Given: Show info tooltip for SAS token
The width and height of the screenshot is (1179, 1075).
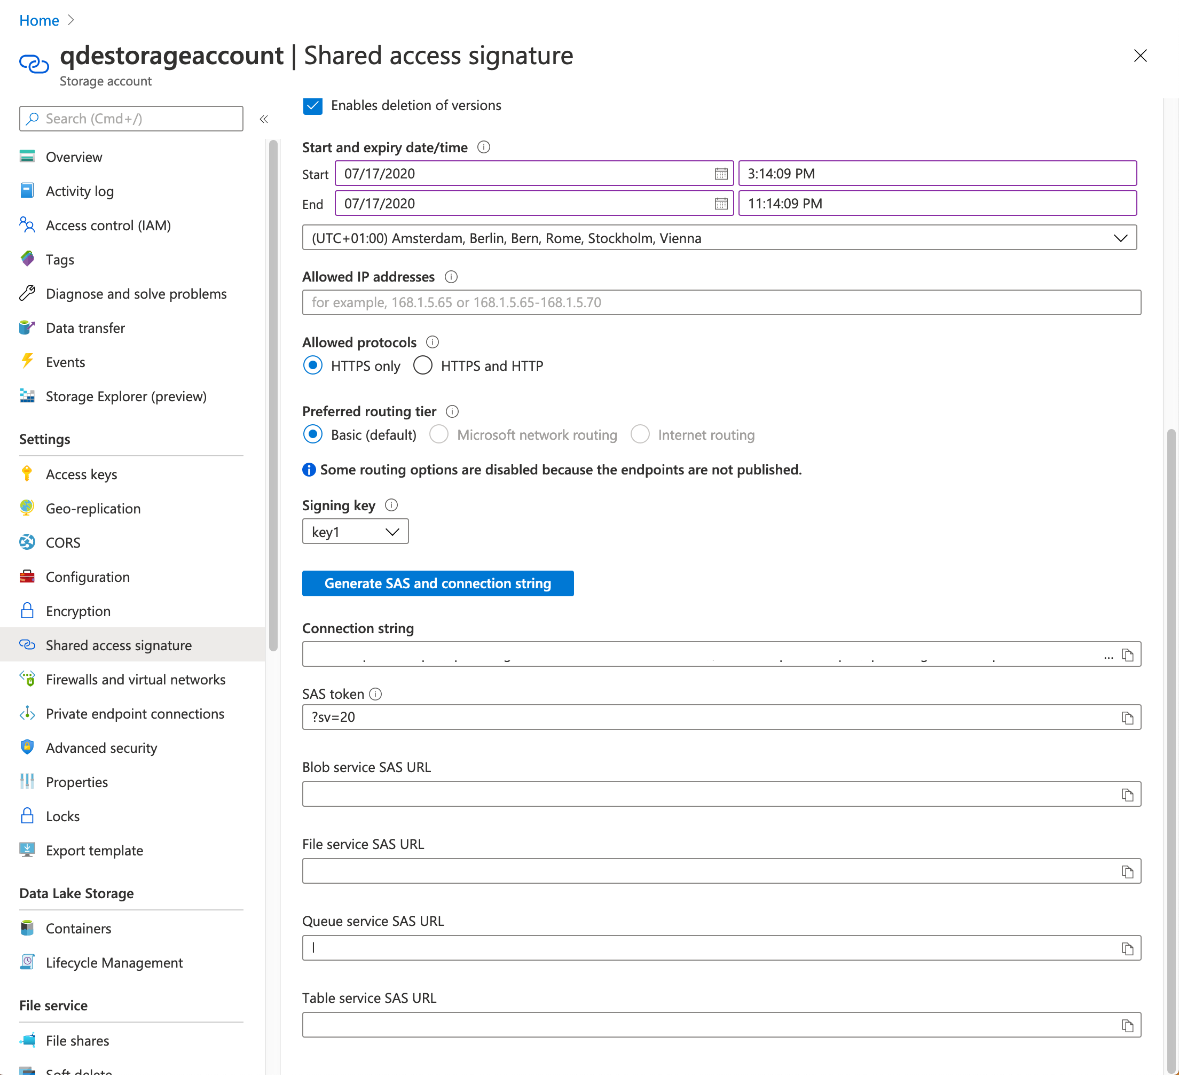Looking at the screenshot, I should pyautogui.click(x=375, y=694).
